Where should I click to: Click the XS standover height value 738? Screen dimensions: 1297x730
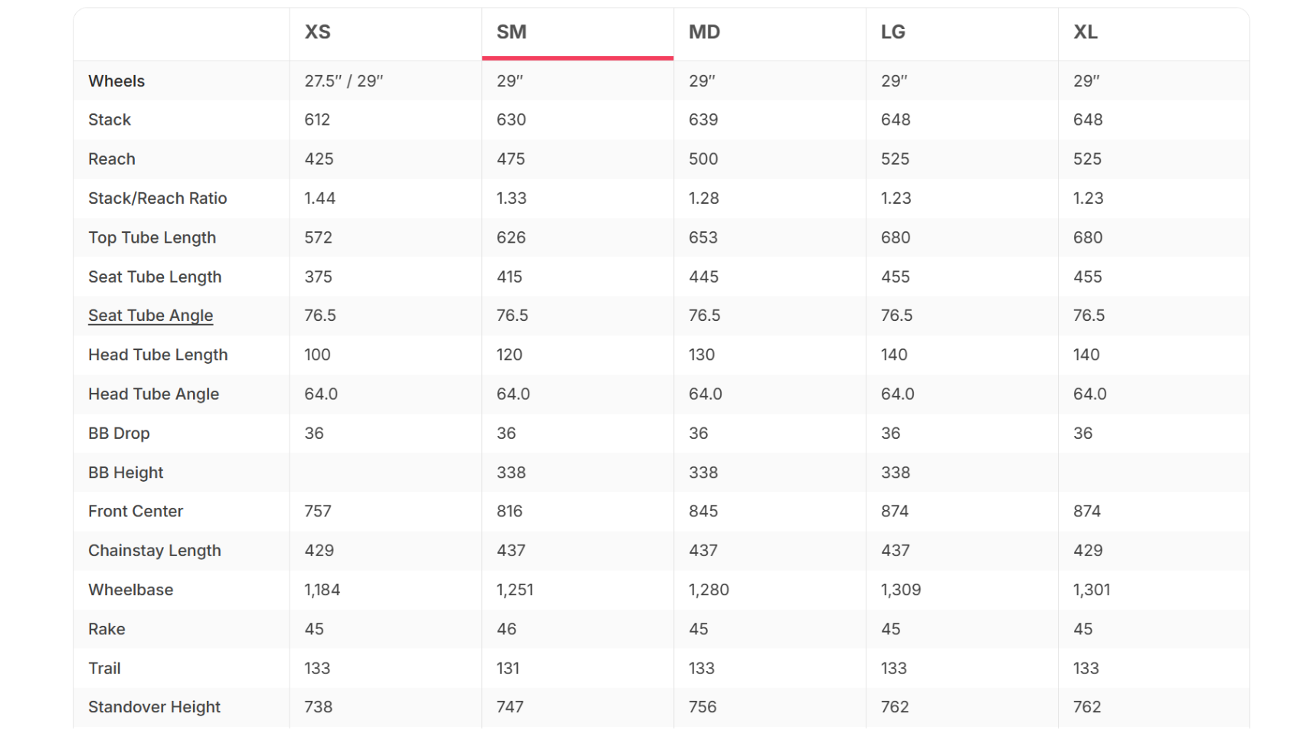318,707
